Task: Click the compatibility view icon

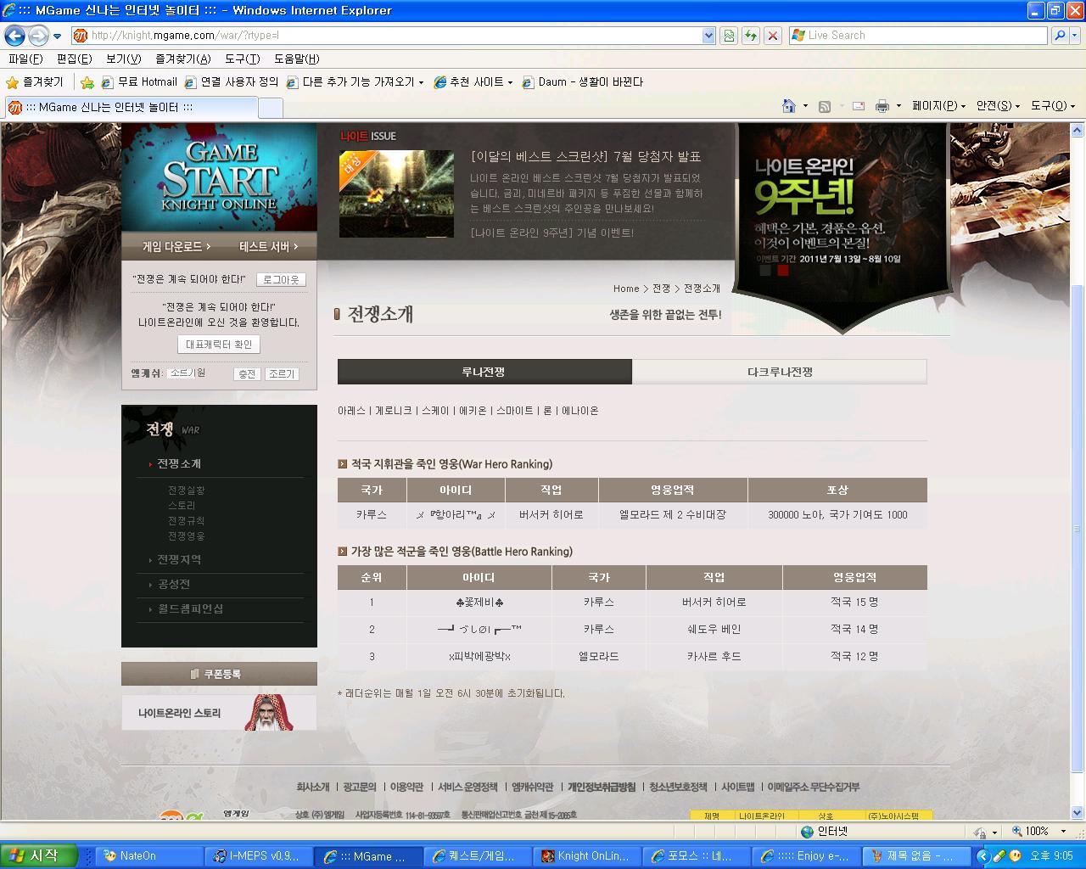Action: click(x=729, y=36)
